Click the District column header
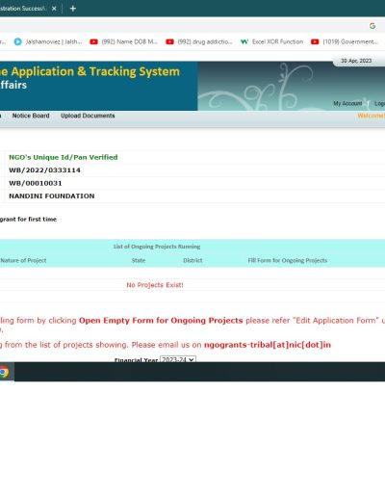 click(x=192, y=260)
